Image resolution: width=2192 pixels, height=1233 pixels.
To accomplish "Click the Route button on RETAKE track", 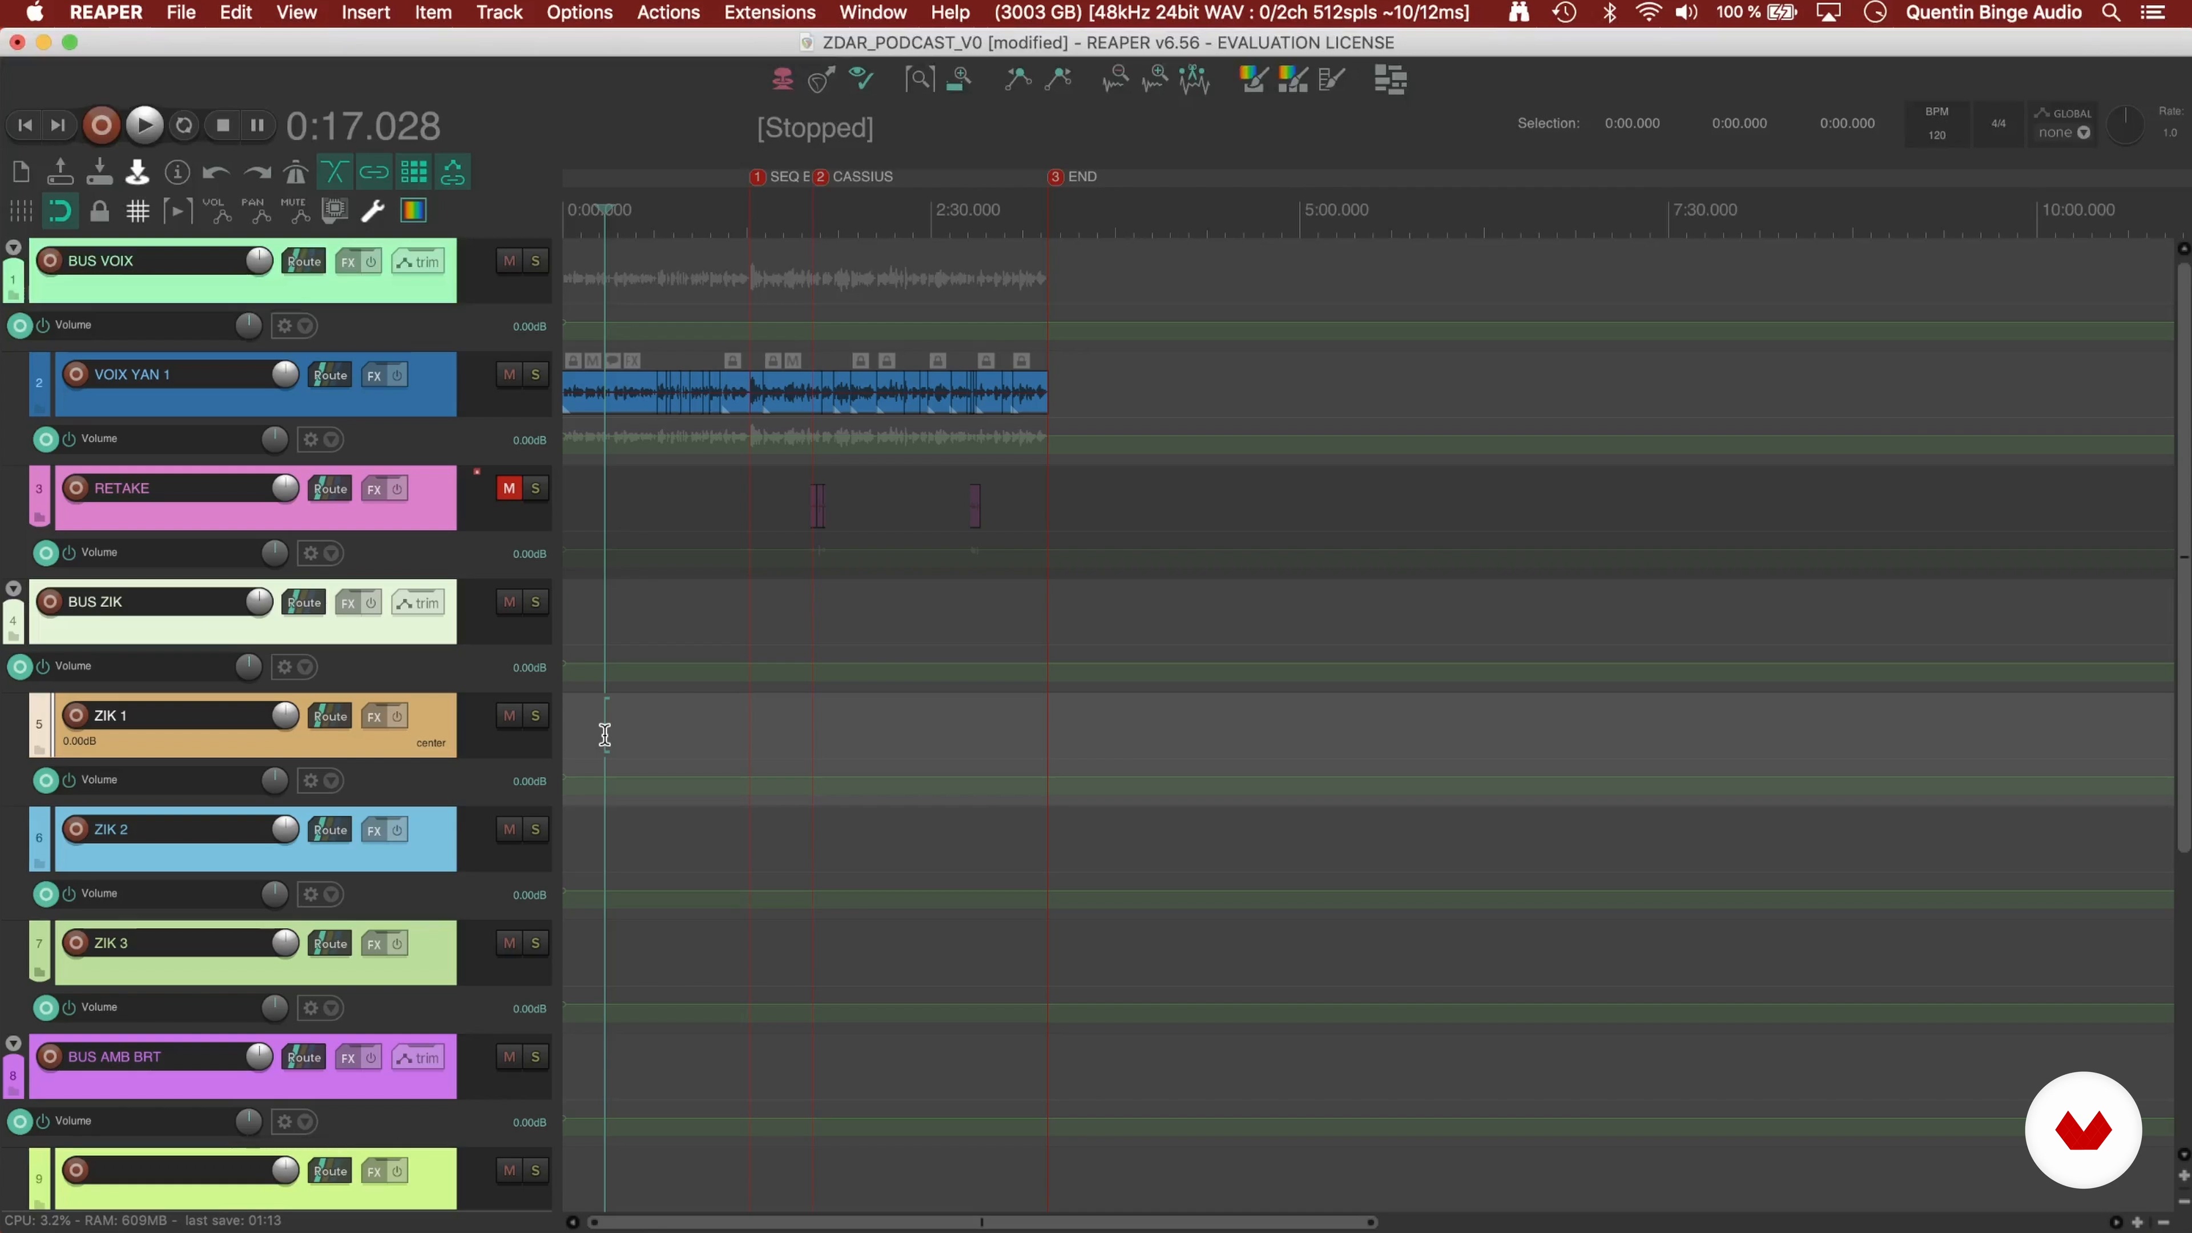I will click(x=330, y=489).
